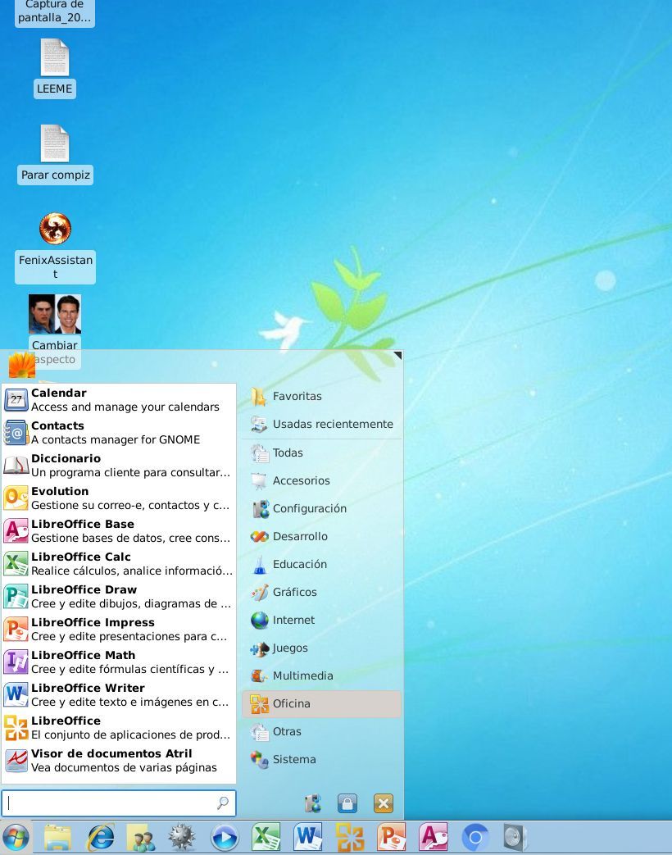Select the Sistema category

(x=321, y=759)
